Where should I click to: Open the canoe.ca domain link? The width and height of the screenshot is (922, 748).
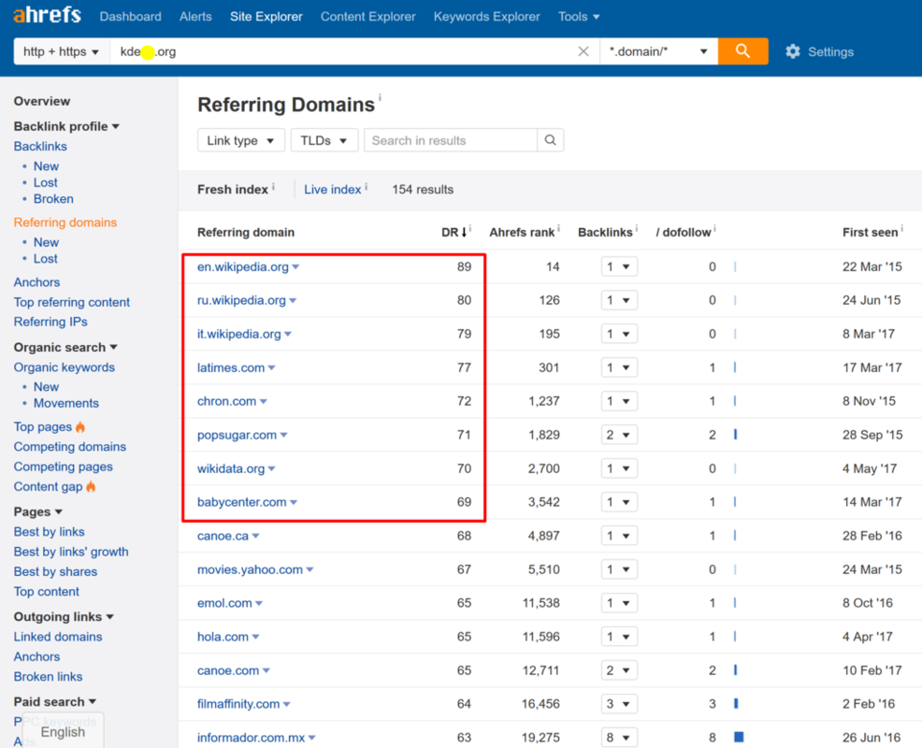[x=223, y=536]
